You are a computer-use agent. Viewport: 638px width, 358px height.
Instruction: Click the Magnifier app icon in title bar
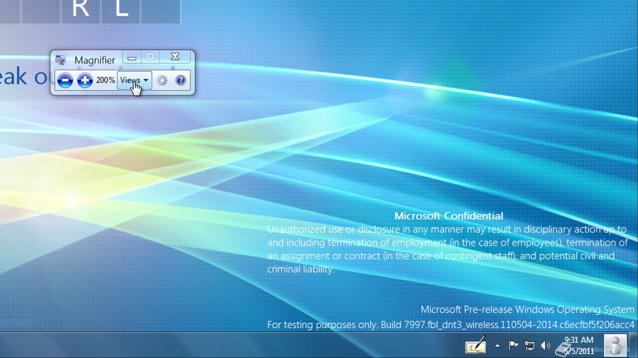tap(60, 60)
